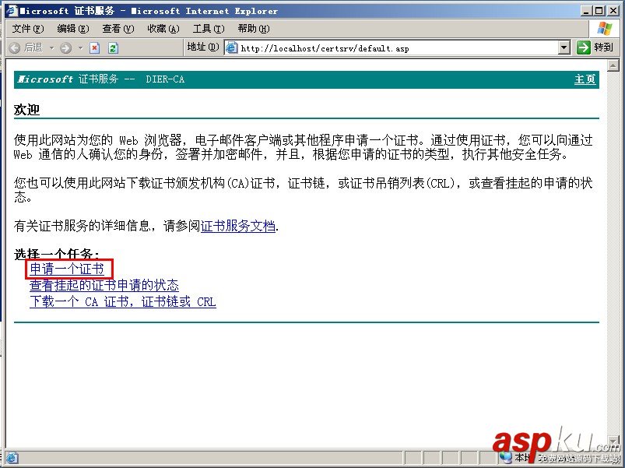The height and width of the screenshot is (468, 625).
Task: Open the 查看(V) menu
Action: 118,29
